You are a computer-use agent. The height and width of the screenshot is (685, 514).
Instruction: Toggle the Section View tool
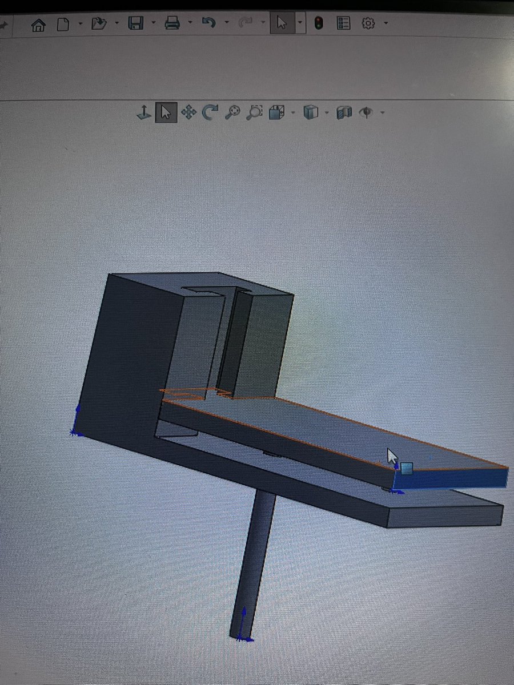(345, 112)
